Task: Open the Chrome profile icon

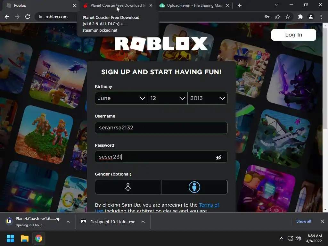Action: (311, 17)
